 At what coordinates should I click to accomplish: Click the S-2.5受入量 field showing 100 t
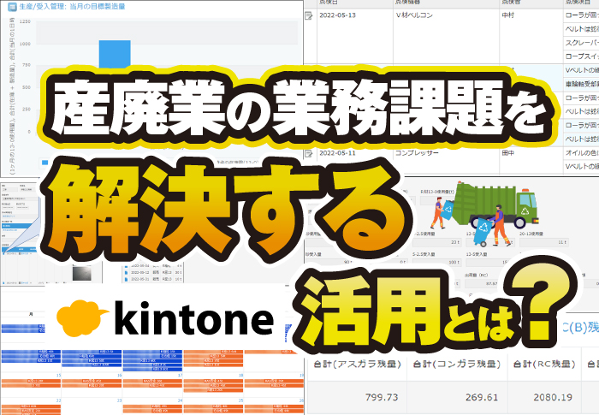pyautogui.click(x=437, y=262)
